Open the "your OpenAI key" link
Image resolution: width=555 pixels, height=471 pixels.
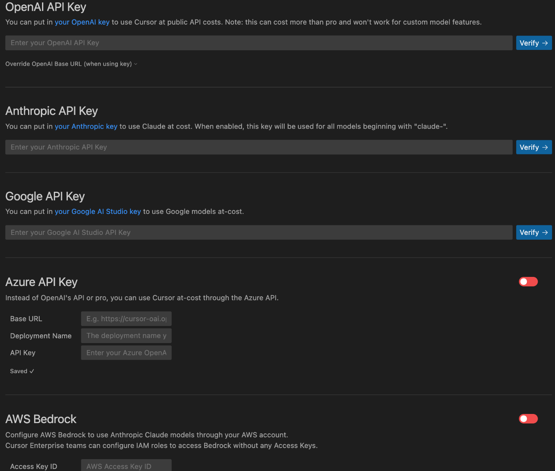pos(82,22)
